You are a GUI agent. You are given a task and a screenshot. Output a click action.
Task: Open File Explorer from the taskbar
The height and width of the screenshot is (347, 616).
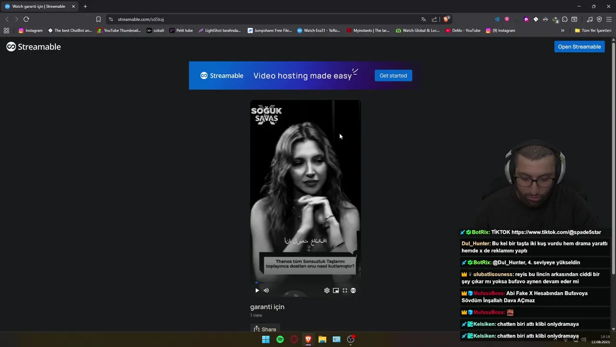(322, 339)
